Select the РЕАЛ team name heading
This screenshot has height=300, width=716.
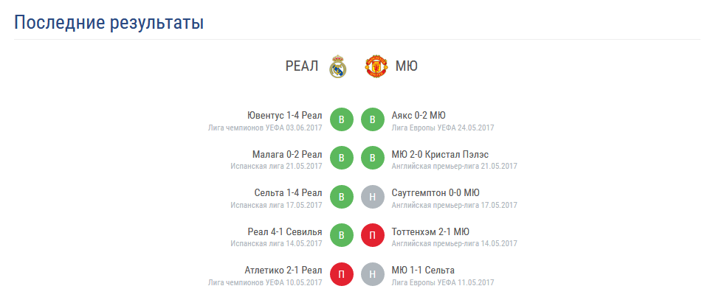pos(302,66)
